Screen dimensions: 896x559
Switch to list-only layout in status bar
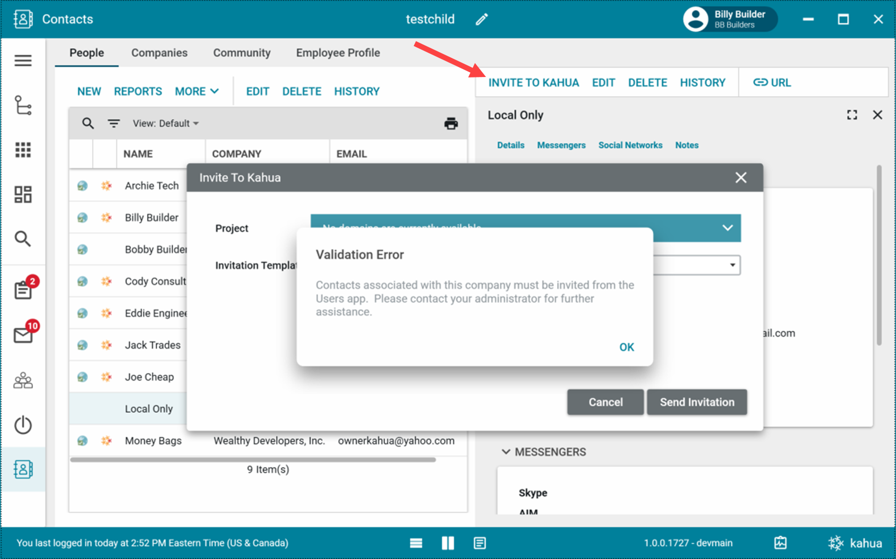pos(416,543)
